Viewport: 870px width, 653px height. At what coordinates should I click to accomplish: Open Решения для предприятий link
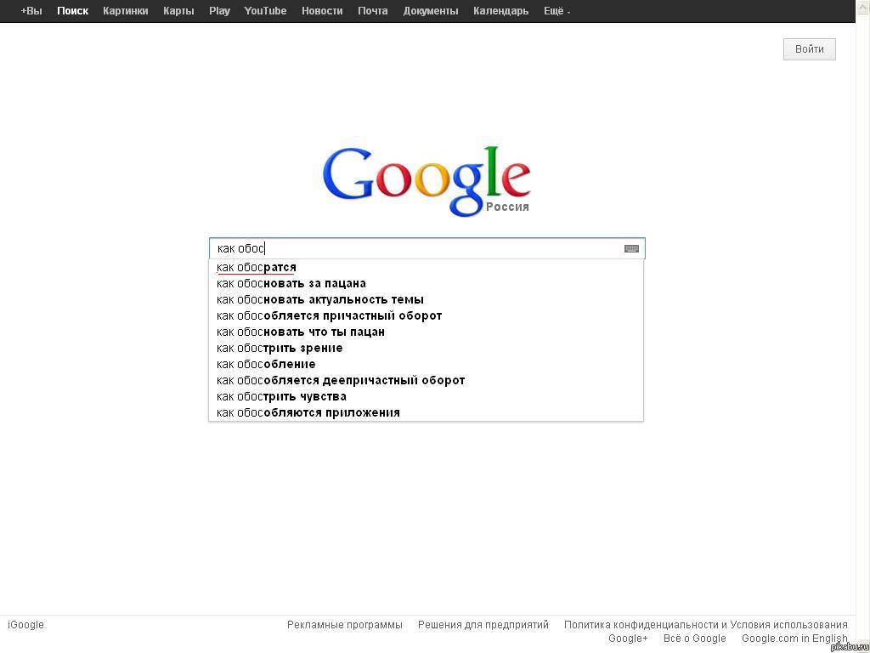click(483, 625)
